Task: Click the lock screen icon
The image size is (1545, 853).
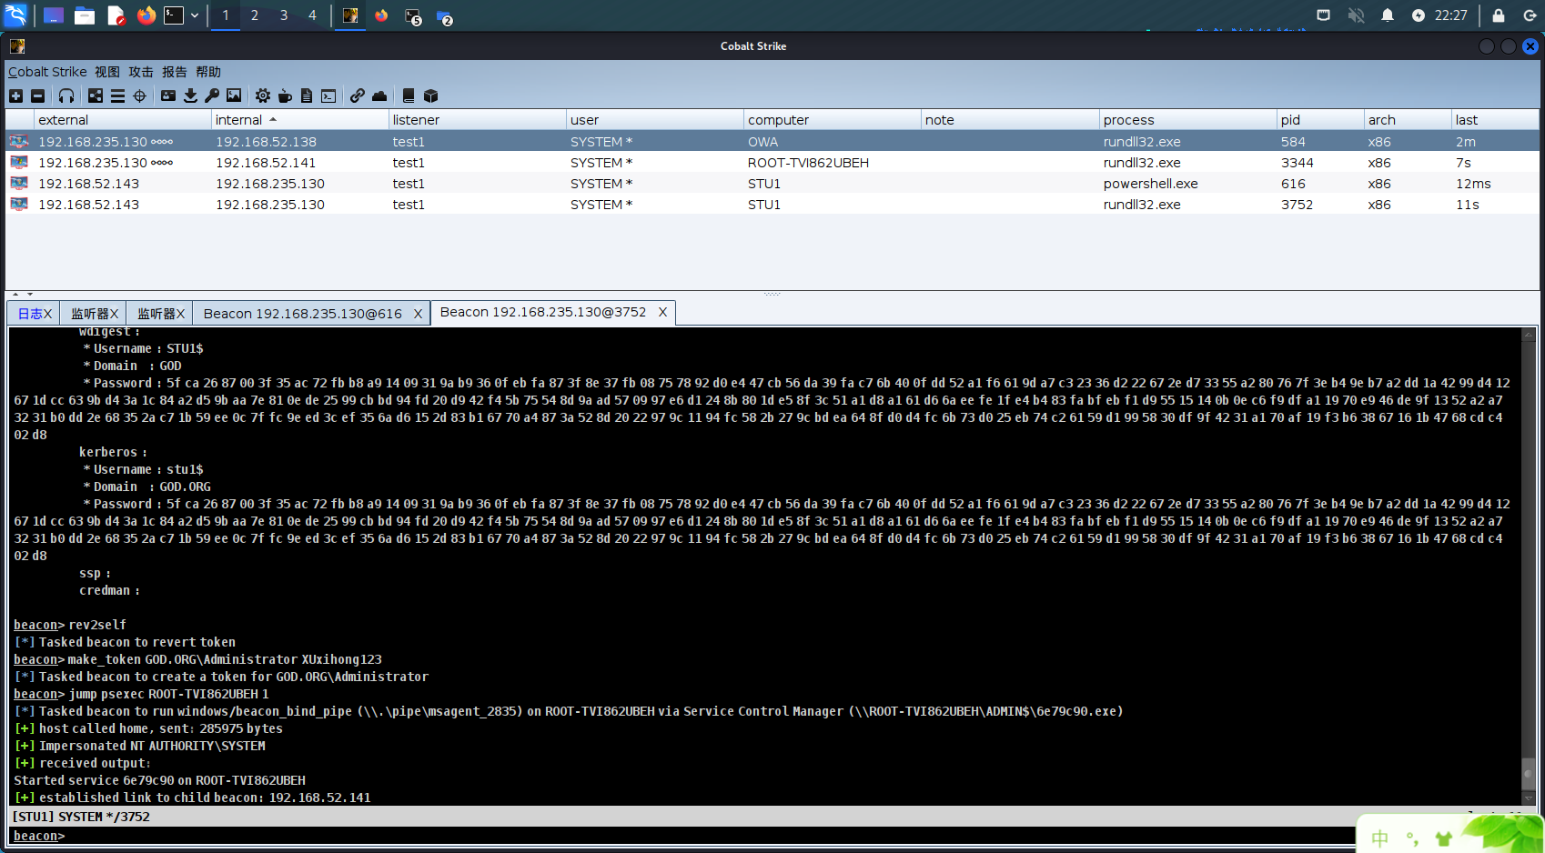Action: [x=1499, y=15]
